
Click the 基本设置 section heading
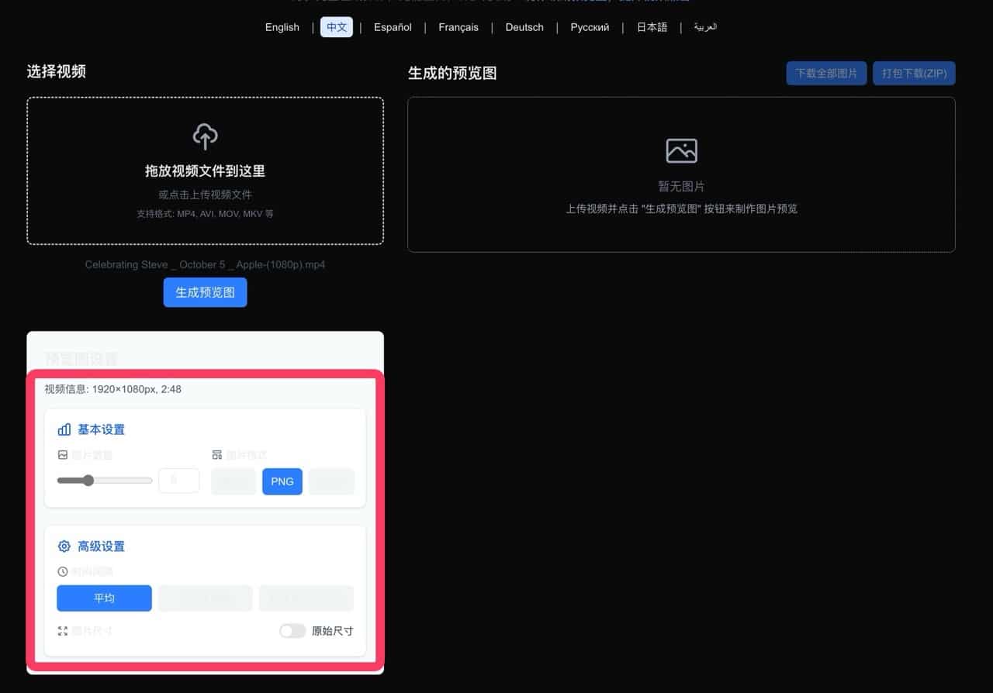[x=101, y=429]
